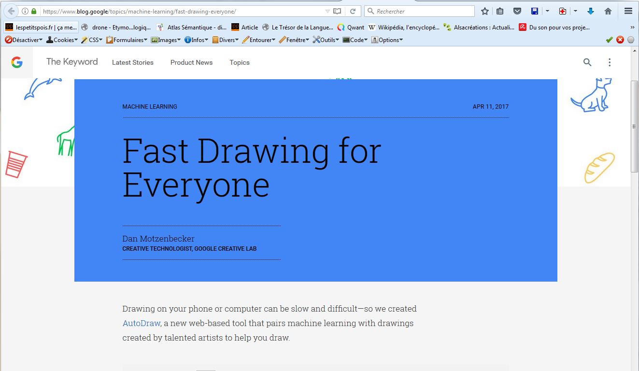Click the Google logo icon
Image resolution: width=639 pixels, height=371 pixels.
pyautogui.click(x=17, y=62)
